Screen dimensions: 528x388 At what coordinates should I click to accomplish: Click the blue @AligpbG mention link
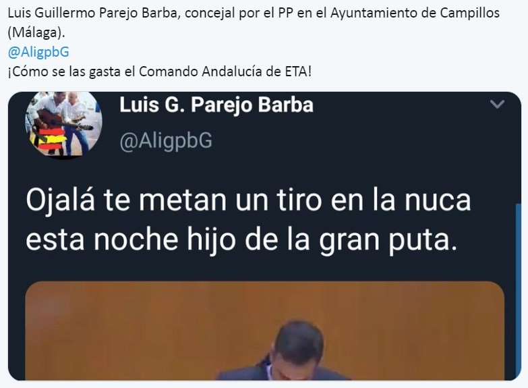click(38, 52)
